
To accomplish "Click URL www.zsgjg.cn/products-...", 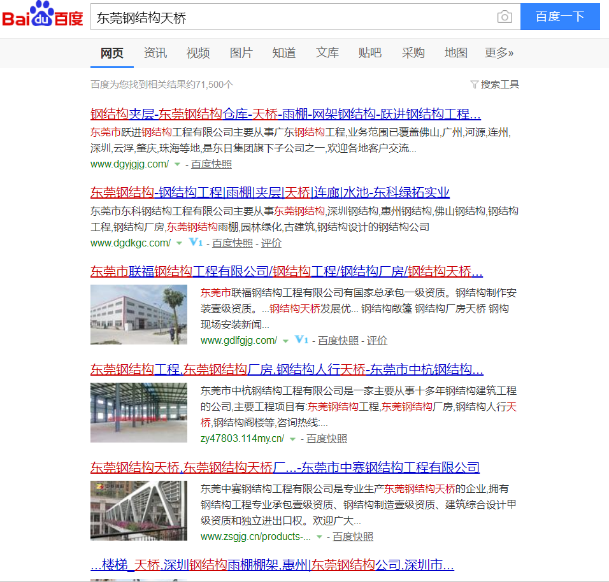I will pyautogui.click(x=255, y=537).
